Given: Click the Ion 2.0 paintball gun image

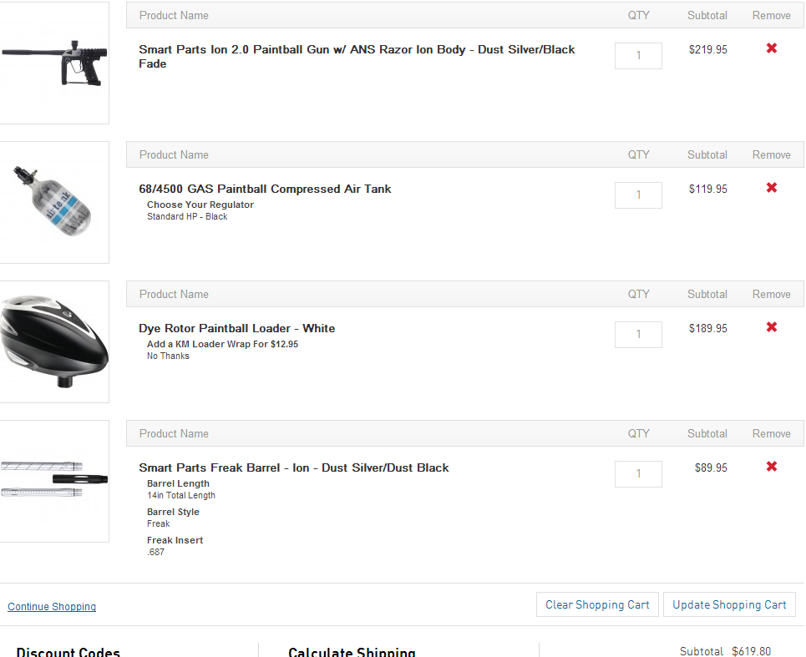Looking at the screenshot, I should [53, 63].
